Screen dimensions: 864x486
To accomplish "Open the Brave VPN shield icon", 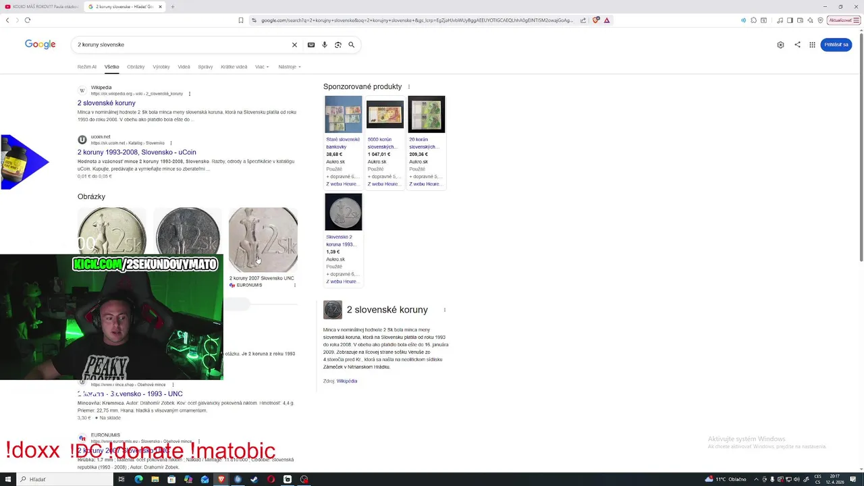I will point(820,20).
